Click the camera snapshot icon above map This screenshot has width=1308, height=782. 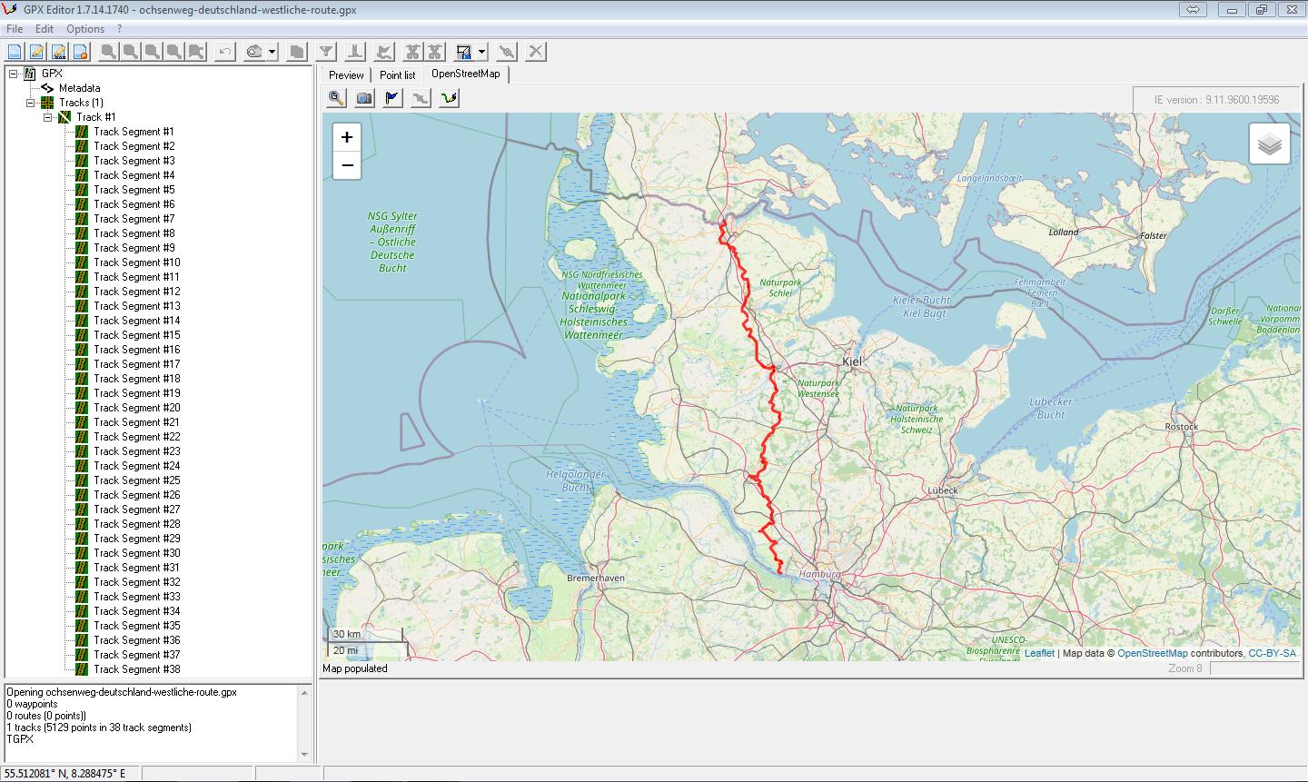pos(364,98)
